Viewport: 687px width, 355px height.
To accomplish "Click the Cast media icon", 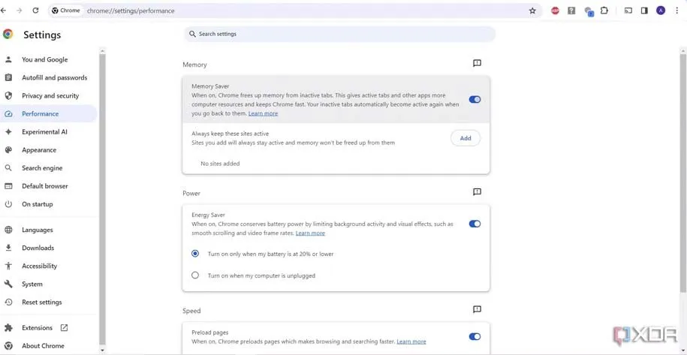I will click(x=628, y=11).
